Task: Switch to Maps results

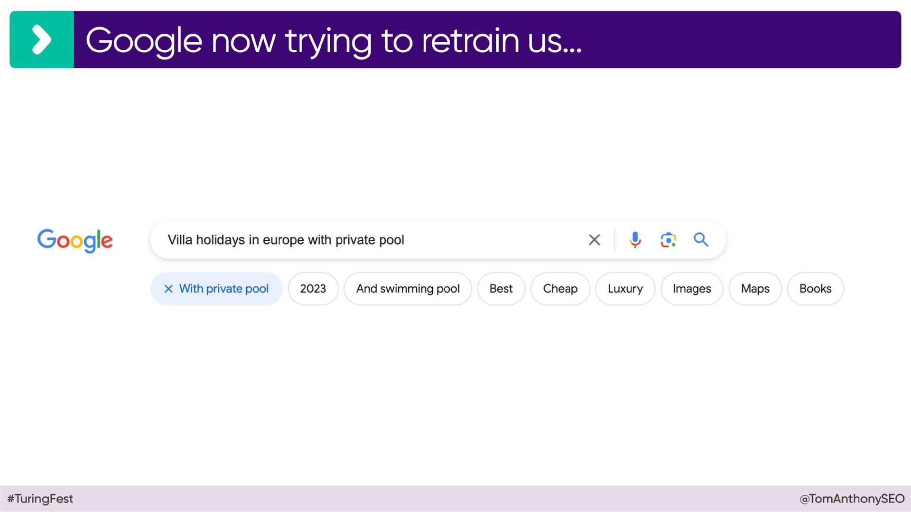Action: coord(755,289)
